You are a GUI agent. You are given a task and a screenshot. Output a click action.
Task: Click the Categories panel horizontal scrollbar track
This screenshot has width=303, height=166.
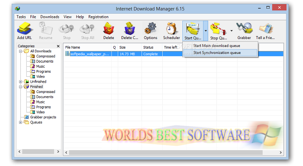pos(38,152)
